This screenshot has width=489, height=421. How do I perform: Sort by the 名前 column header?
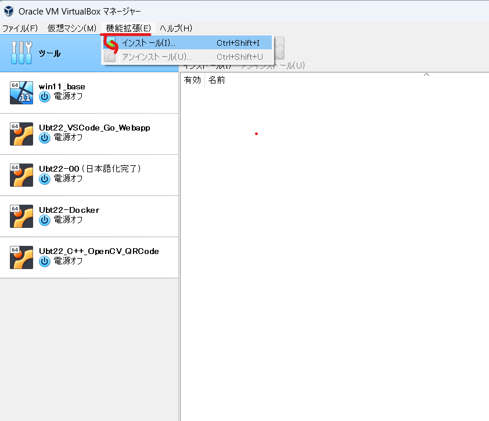tap(217, 80)
